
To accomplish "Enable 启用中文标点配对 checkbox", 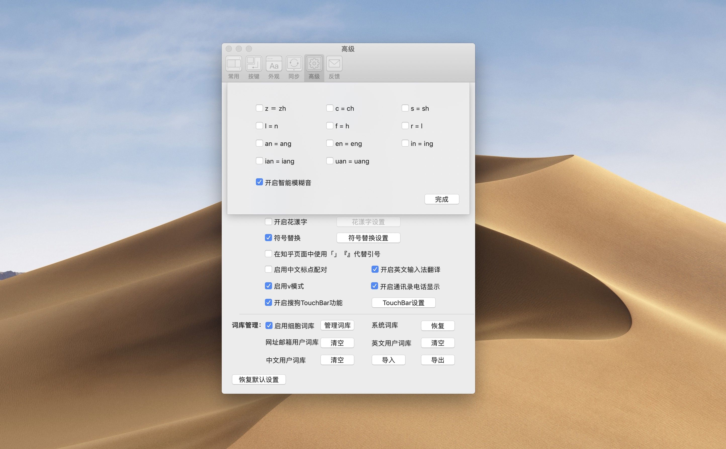I will pos(268,269).
